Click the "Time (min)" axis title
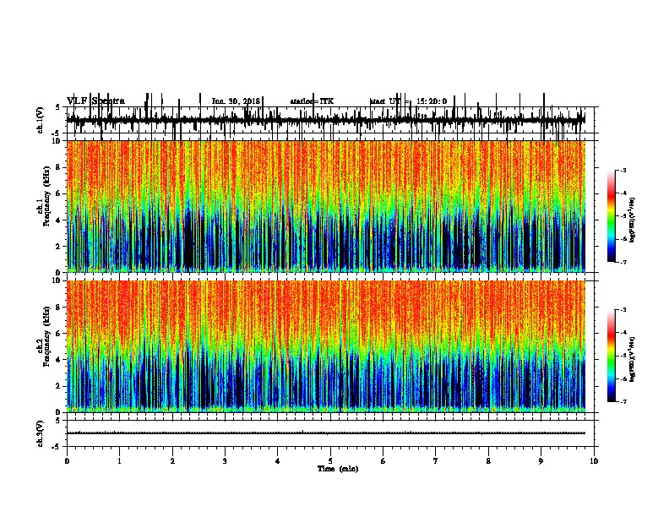The width and height of the screenshot is (669, 517). (338, 469)
